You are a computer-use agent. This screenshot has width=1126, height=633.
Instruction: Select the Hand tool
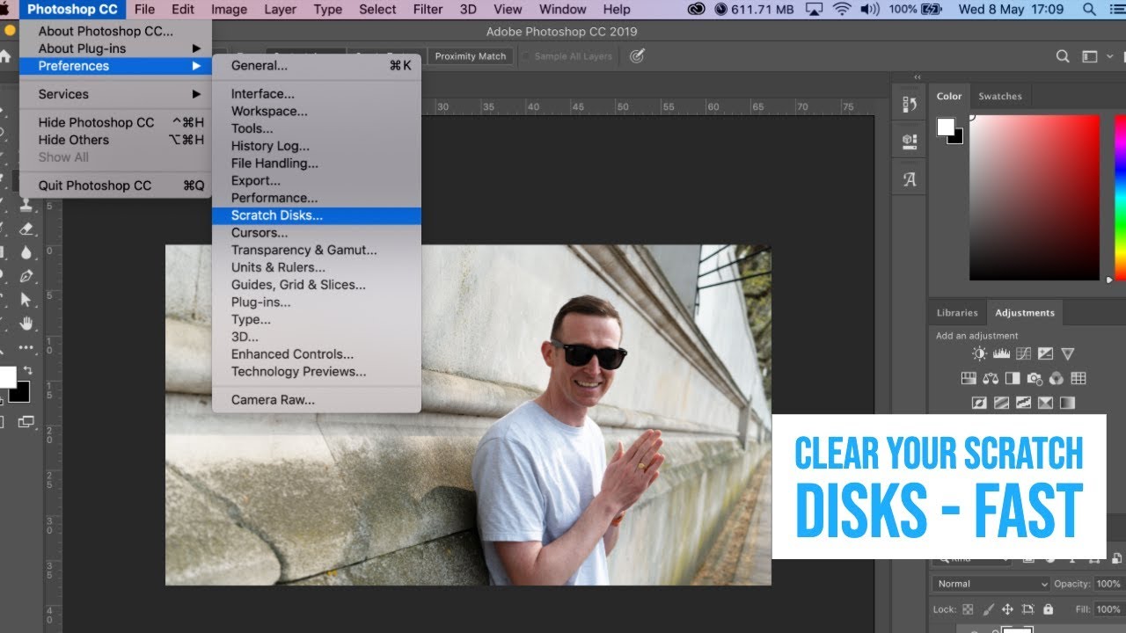26,324
